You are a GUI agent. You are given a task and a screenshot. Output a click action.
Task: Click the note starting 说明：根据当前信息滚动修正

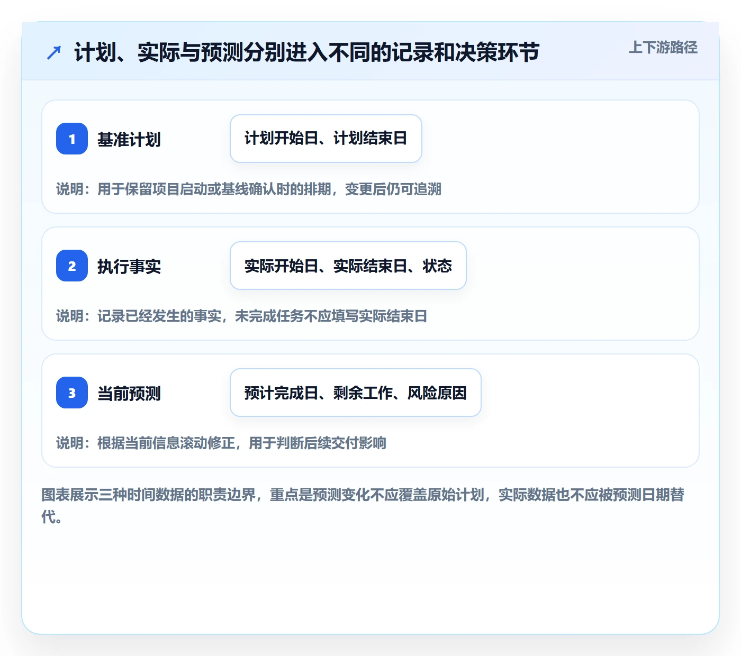pyautogui.click(x=221, y=443)
